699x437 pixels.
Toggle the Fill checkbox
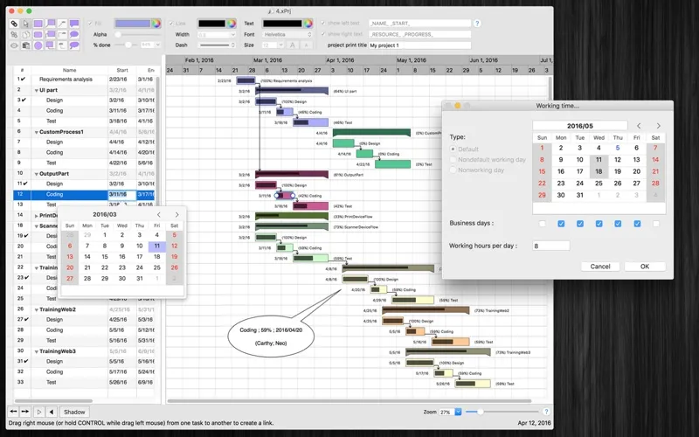click(x=90, y=24)
